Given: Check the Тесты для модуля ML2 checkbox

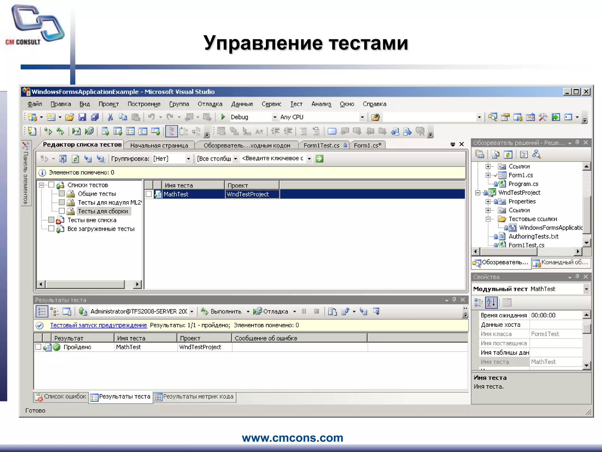Looking at the screenshot, I should pyautogui.click(x=62, y=202).
